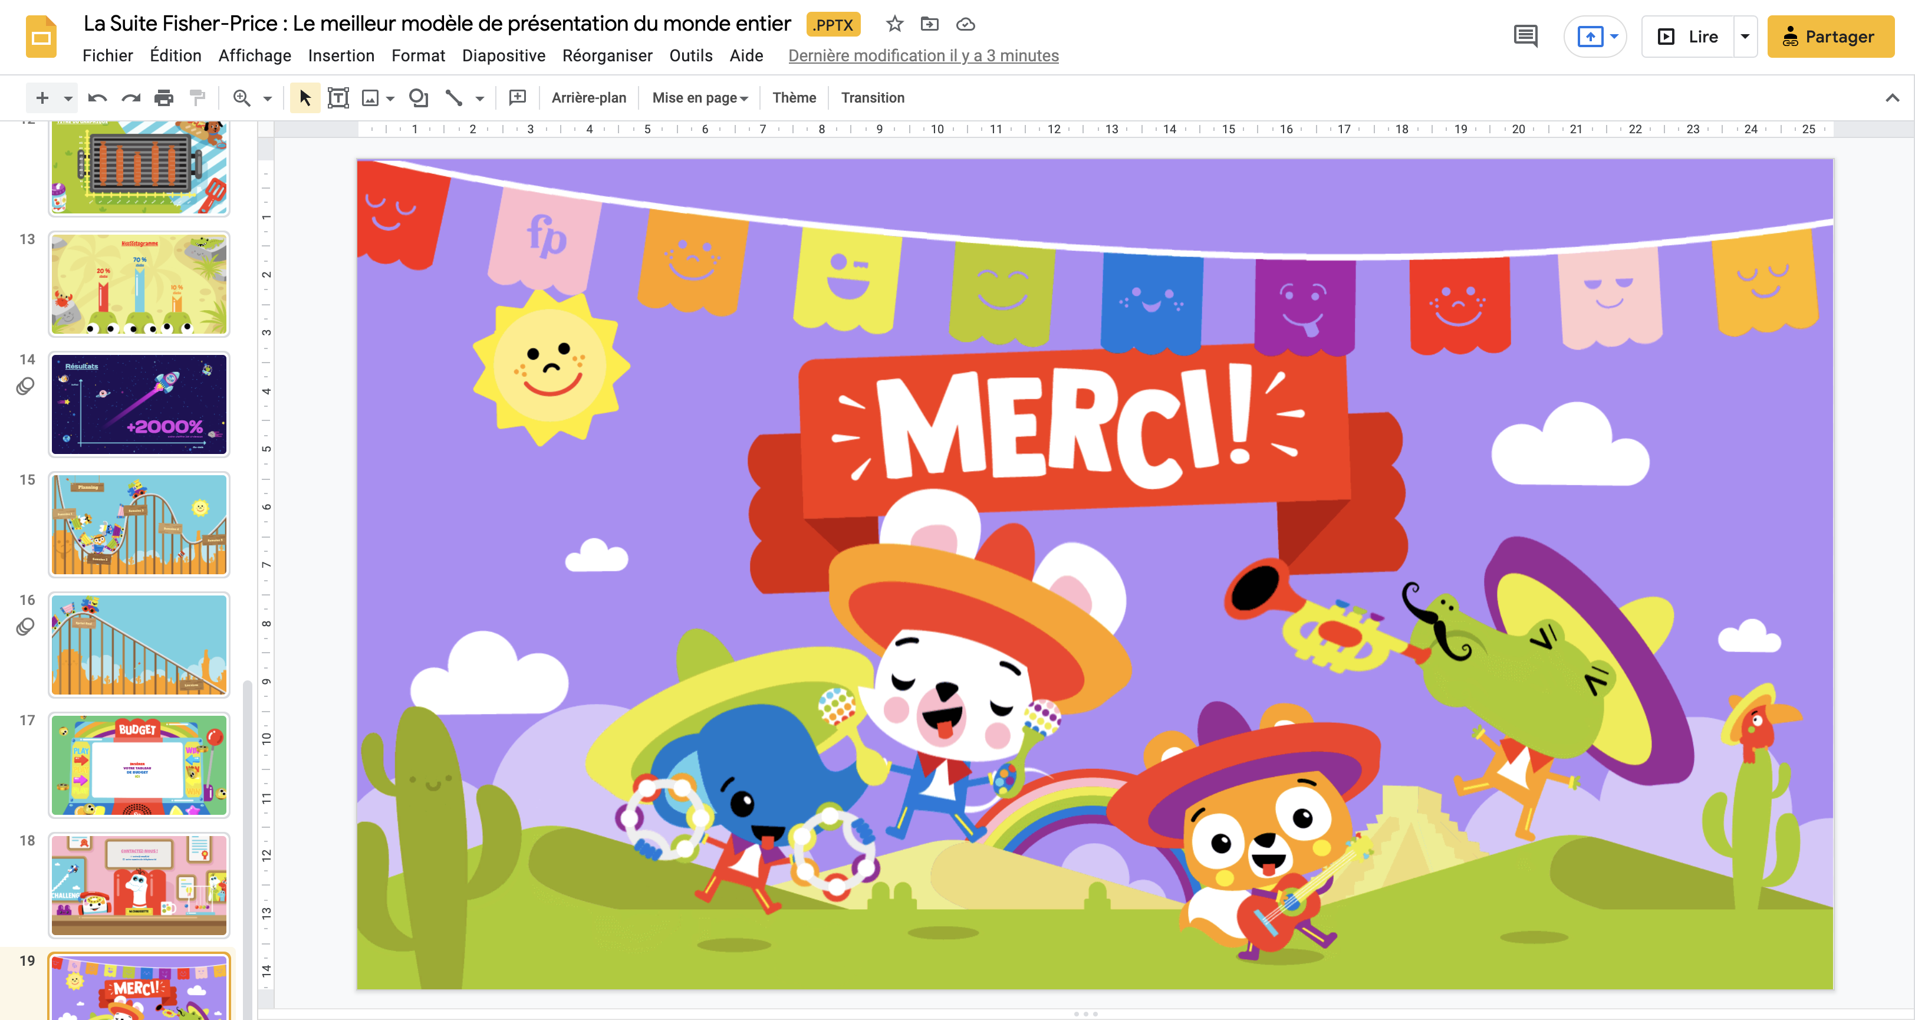Image resolution: width=1915 pixels, height=1020 pixels.
Task: Start slideshow with Lire button
Action: [x=1688, y=36]
